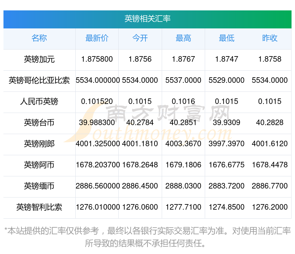Click the previous close 1.8758
Viewport: 295px width, 254px height.
coord(270,59)
